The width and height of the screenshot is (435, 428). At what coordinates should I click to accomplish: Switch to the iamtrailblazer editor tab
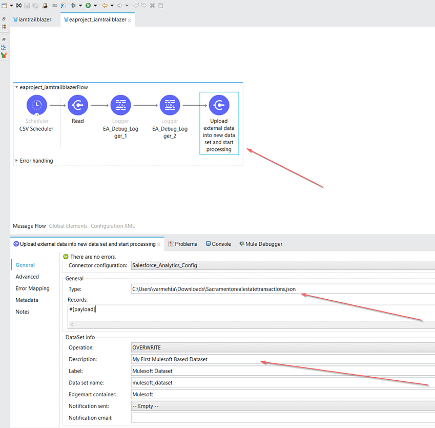[x=32, y=20]
